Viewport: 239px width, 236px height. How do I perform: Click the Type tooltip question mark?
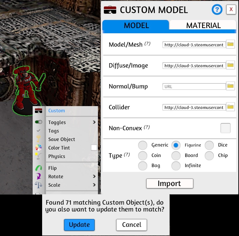click(x=127, y=155)
